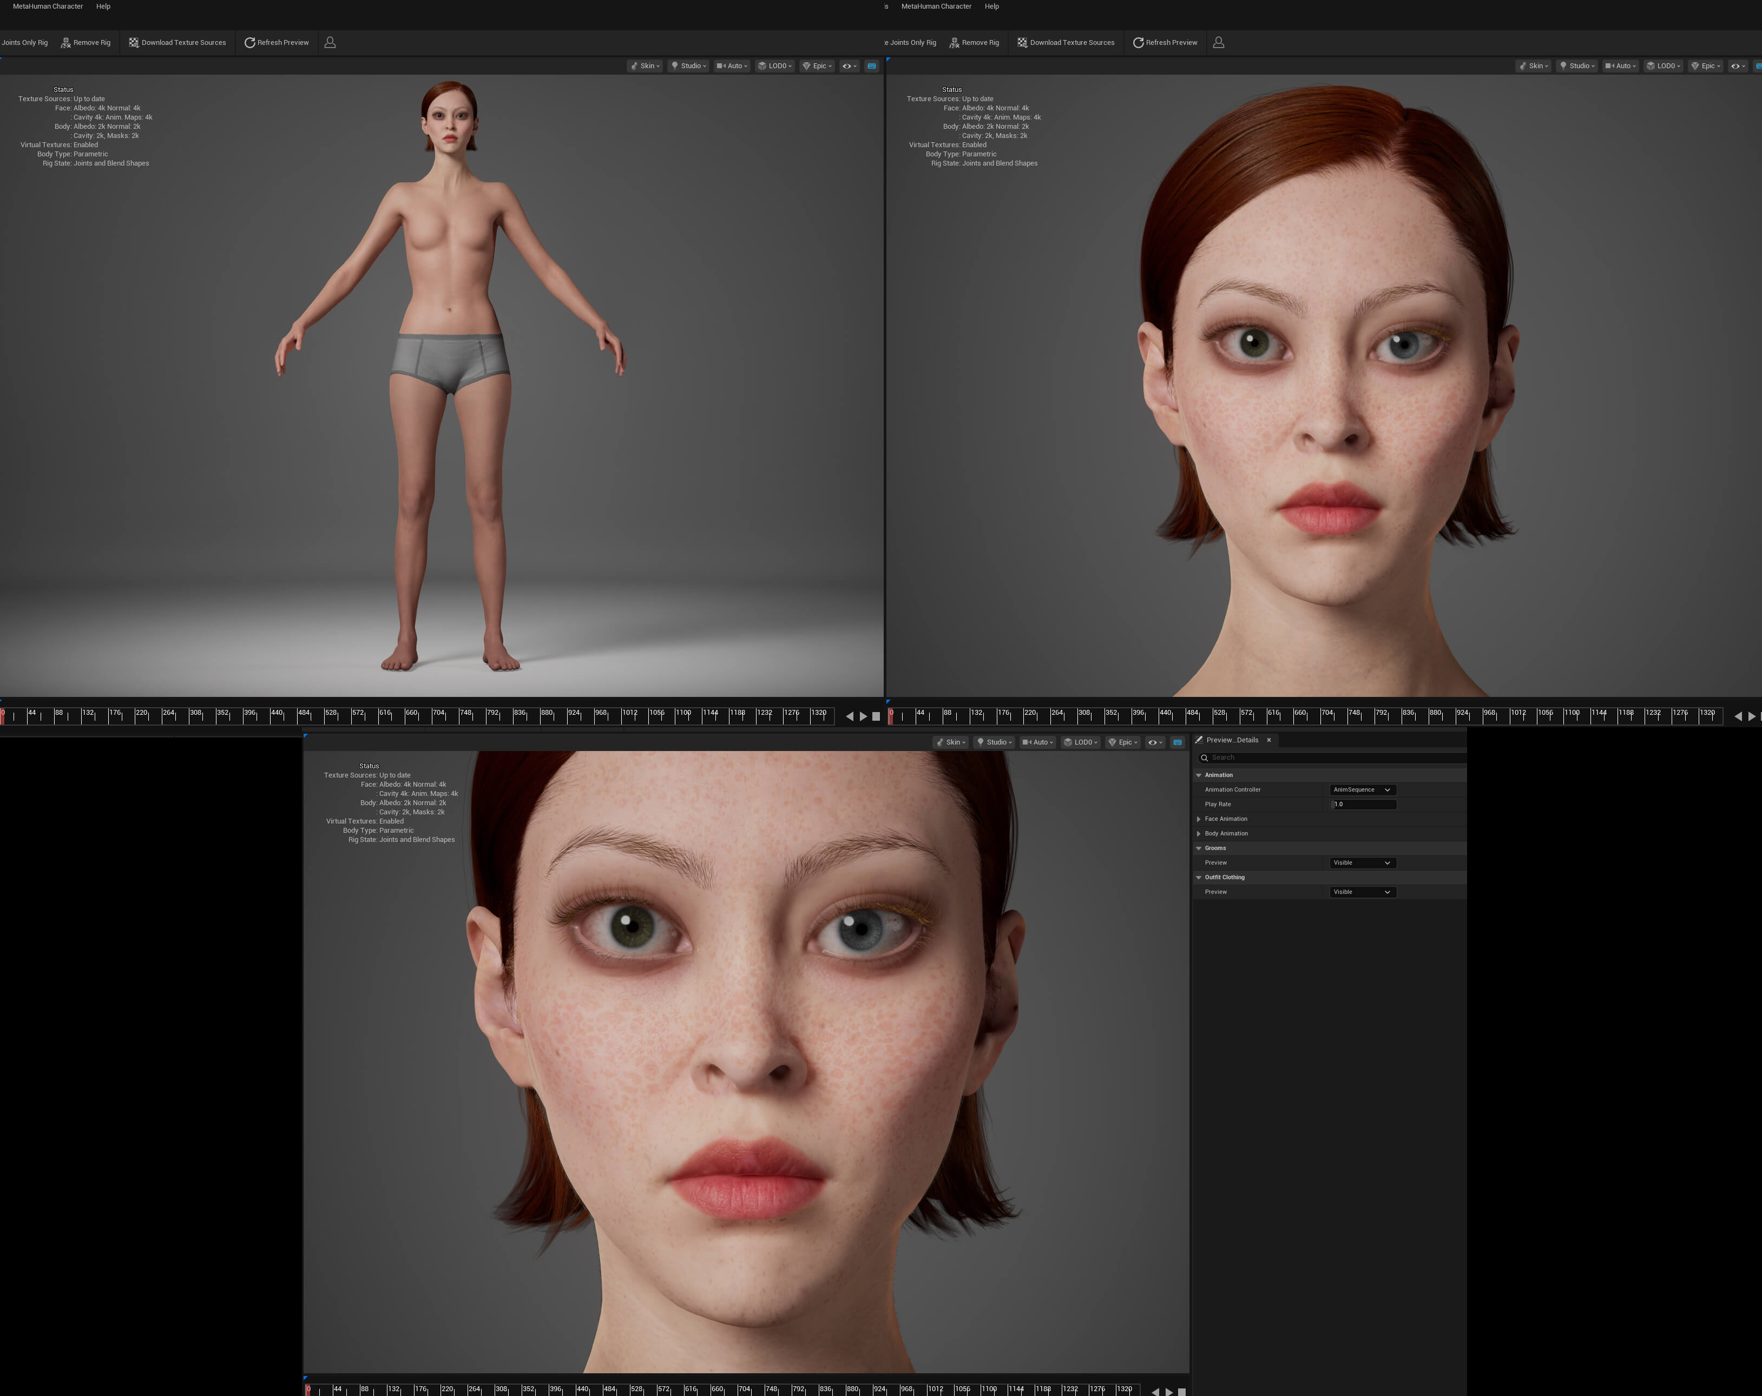1762x1396 pixels.
Task: Open the Skin dropdown in the head-portrait viewport
Action: [x=1533, y=66]
